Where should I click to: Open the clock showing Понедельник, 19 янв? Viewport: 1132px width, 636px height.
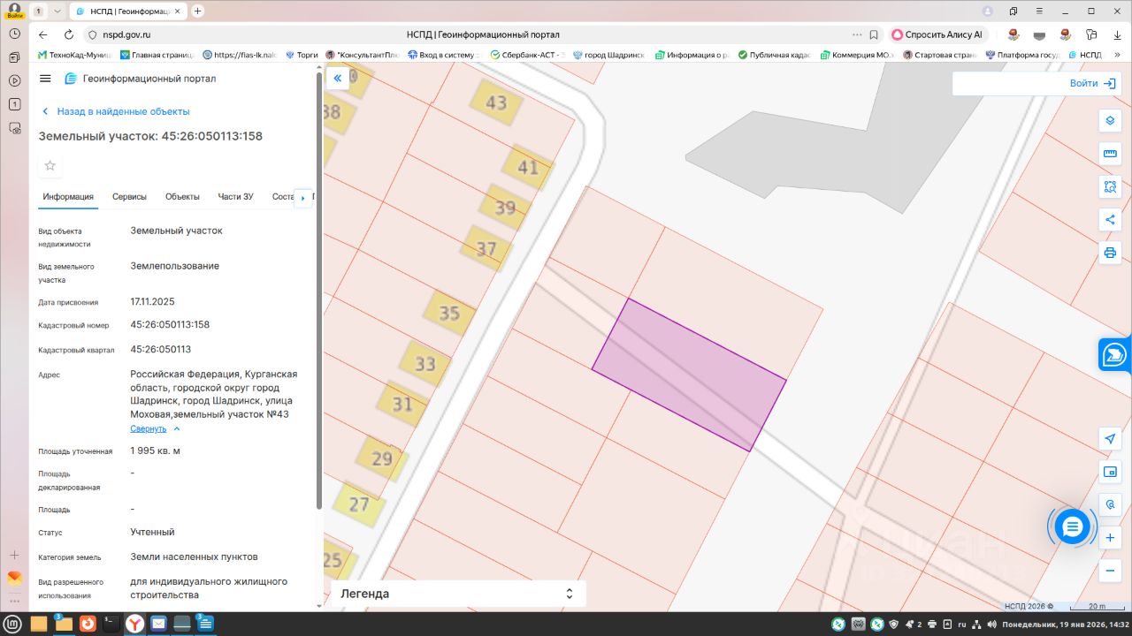click(1065, 625)
